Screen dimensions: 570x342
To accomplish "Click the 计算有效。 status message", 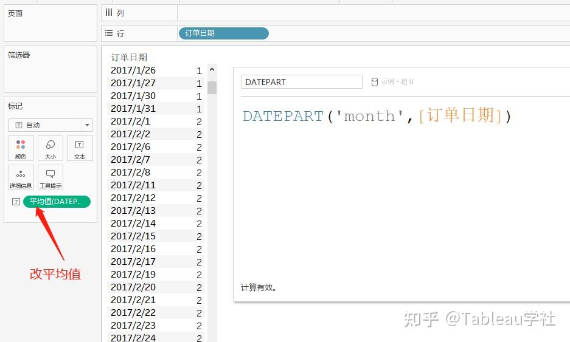I will click(259, 287).
